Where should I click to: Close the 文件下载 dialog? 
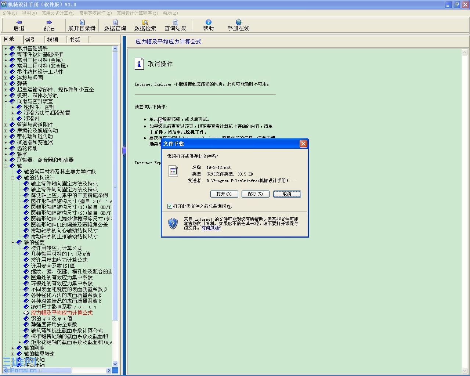(x=303, y=144)
